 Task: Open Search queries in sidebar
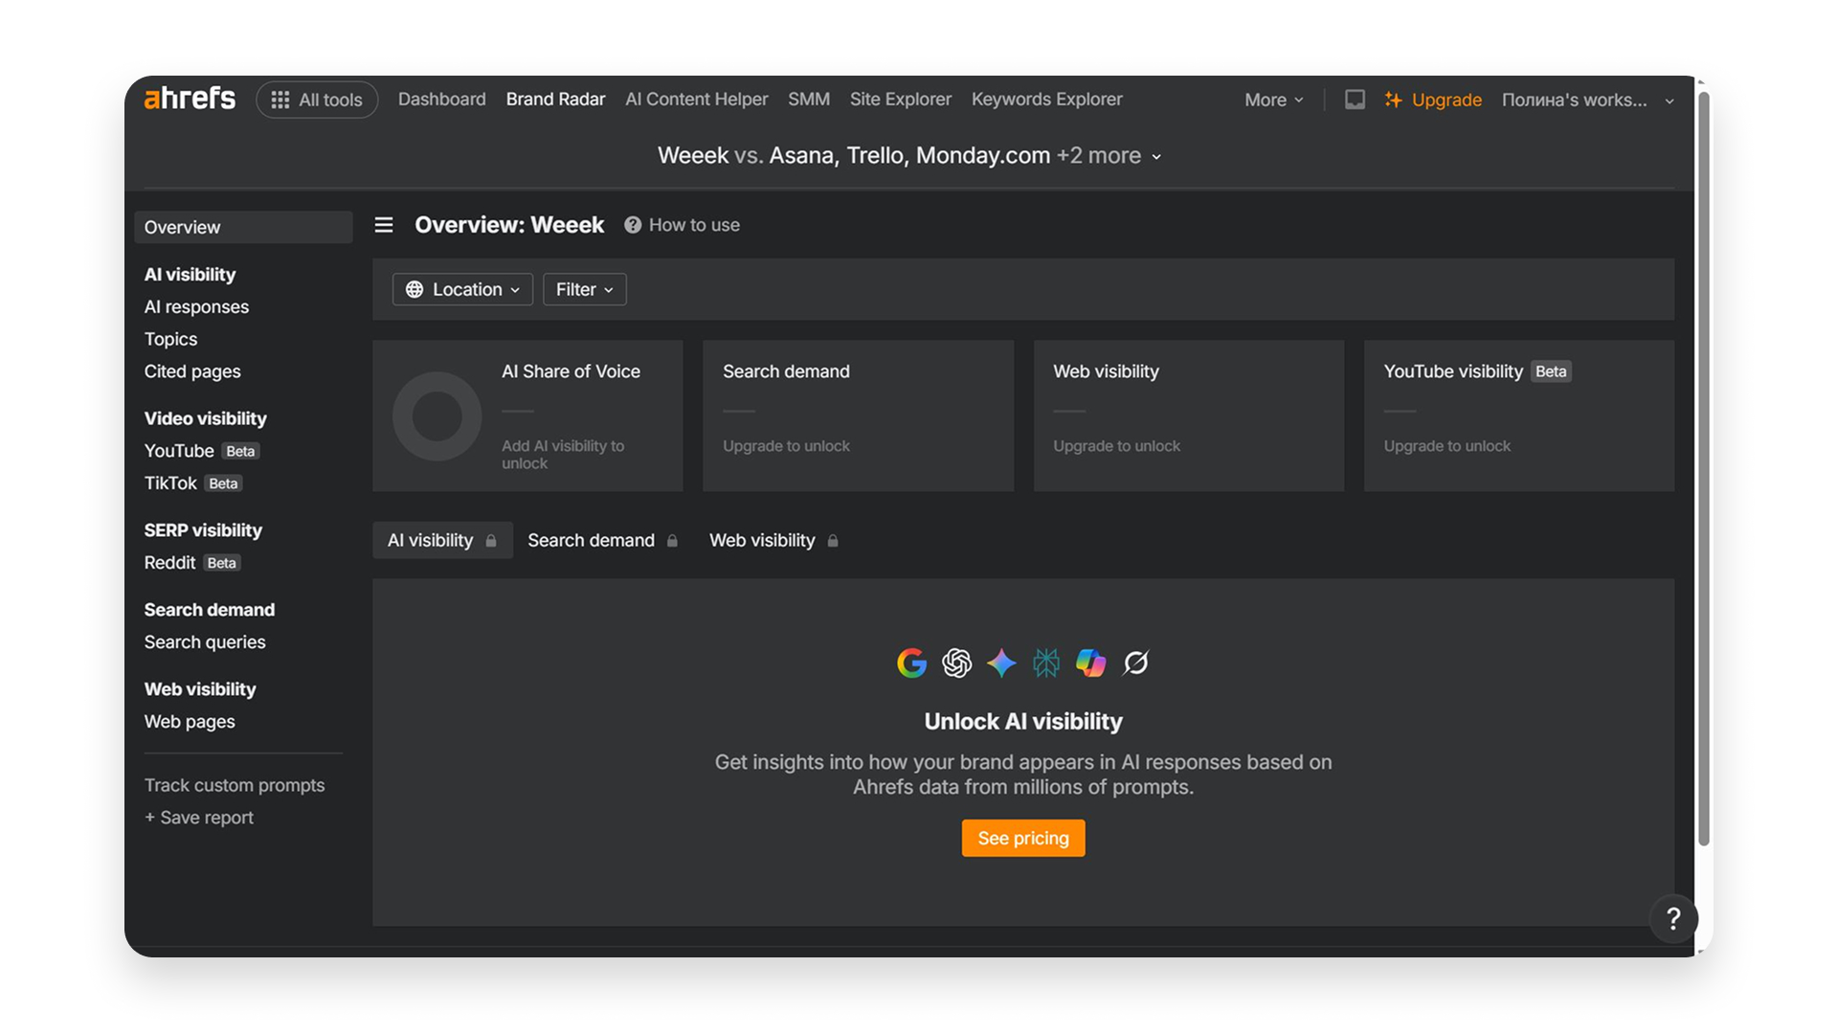point(205,642)
